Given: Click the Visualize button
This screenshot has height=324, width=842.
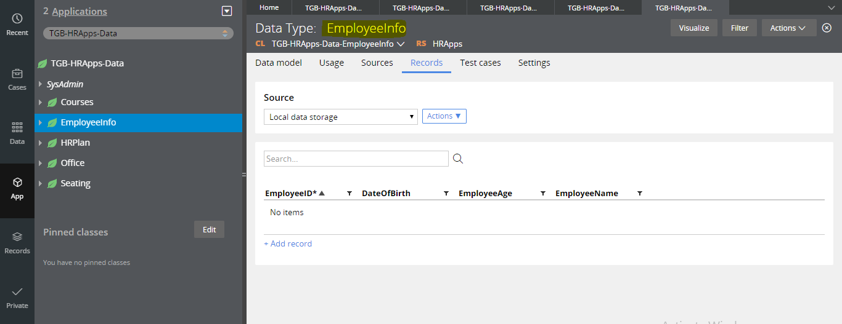Looking at the screenshot, I should point(693,28).
